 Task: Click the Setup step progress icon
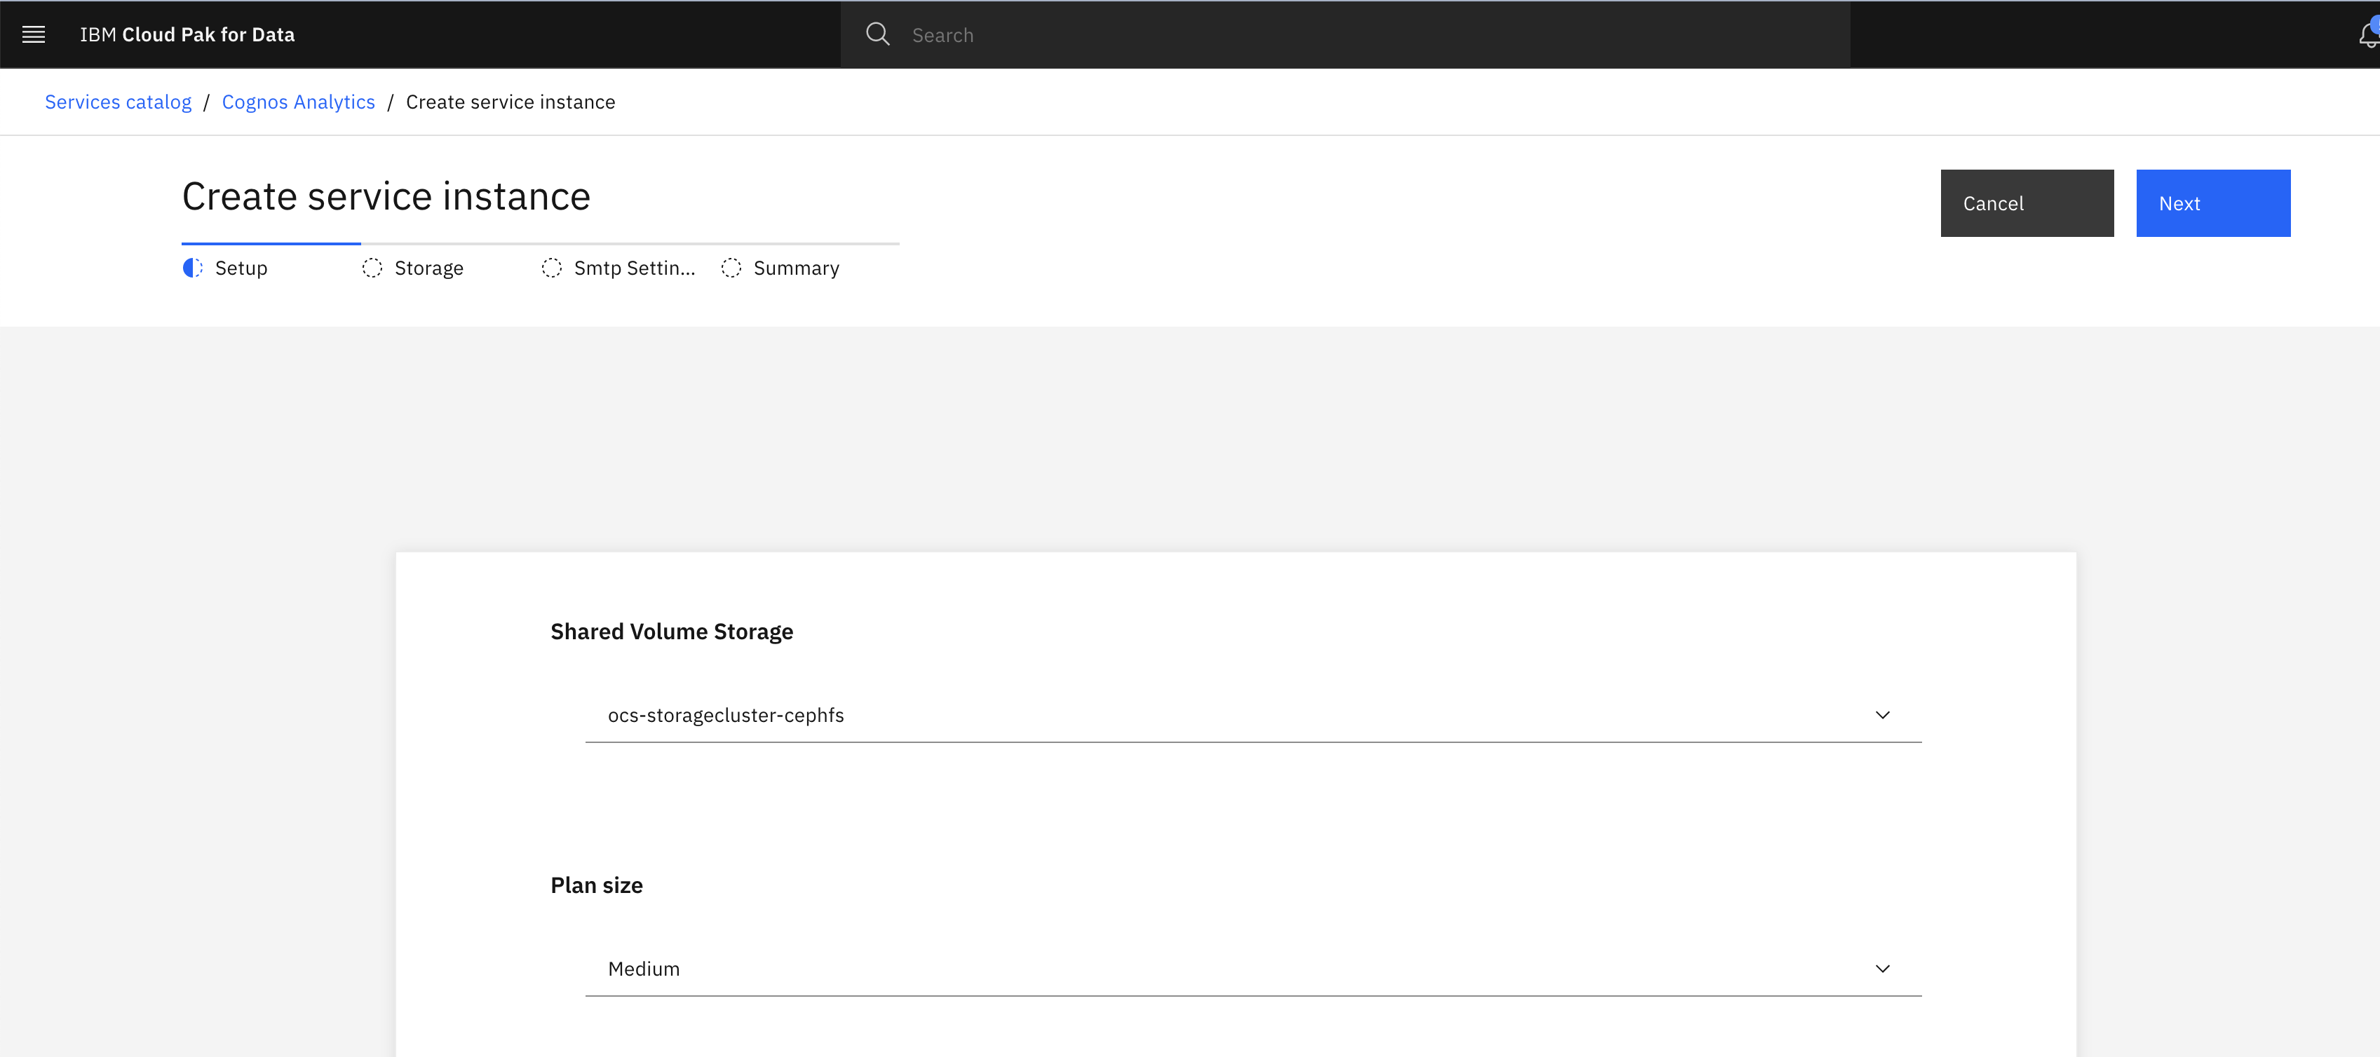[192, 268]
